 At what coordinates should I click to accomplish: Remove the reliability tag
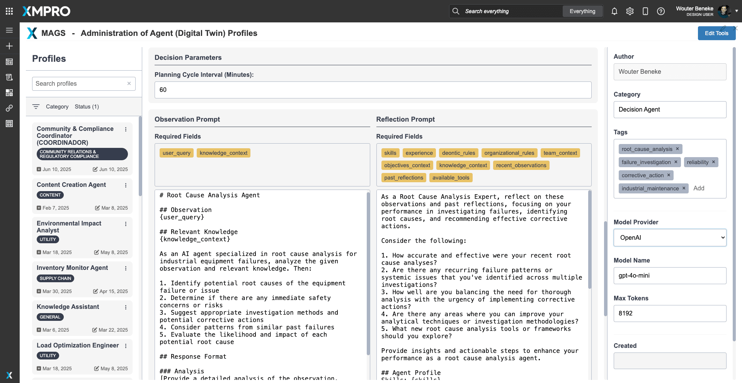point(713,162)
